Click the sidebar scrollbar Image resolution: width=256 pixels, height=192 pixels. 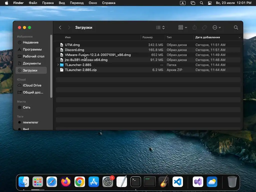pos(51,66)
